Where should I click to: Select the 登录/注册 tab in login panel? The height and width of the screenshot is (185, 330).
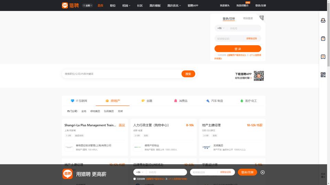click(229, 18)
